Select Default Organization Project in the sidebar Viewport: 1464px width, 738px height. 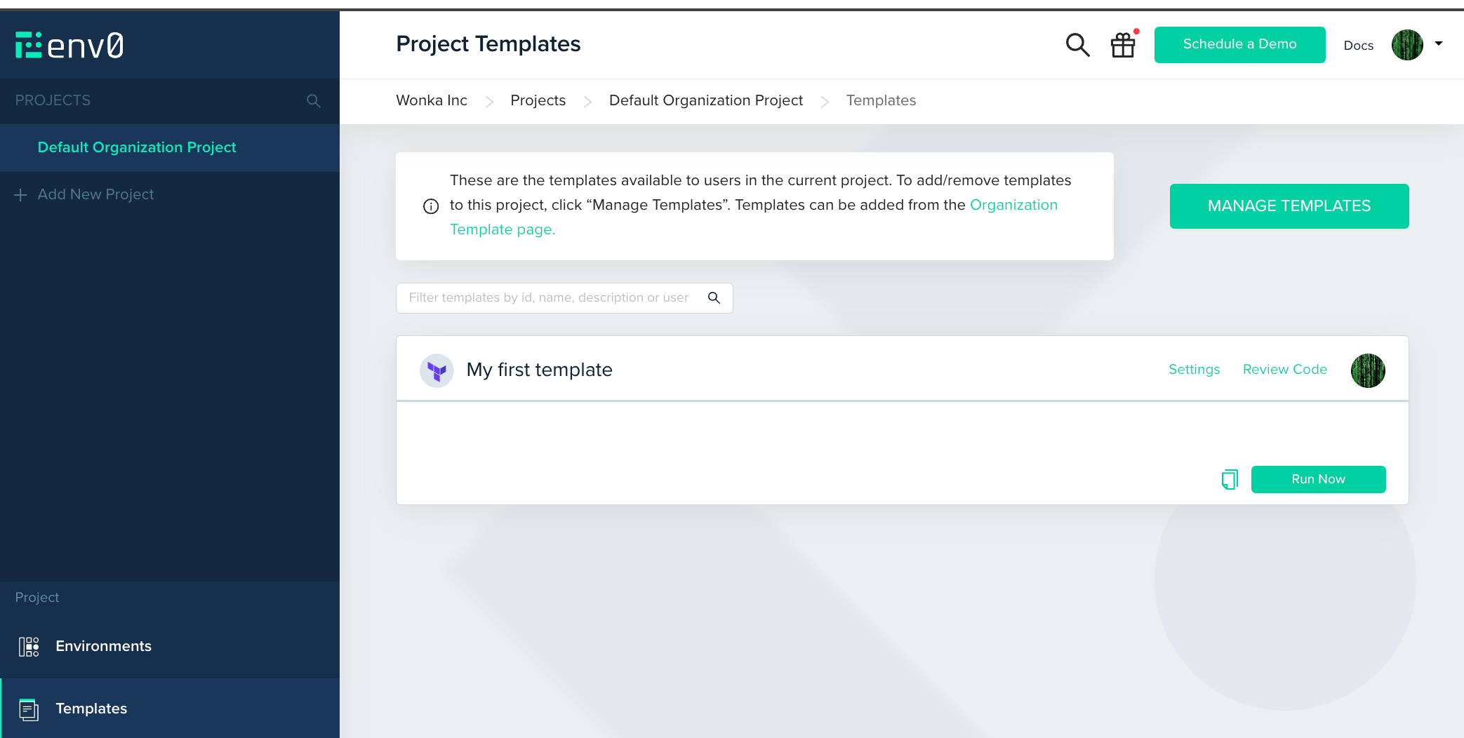pyautogui.click(x=137, y=147)
